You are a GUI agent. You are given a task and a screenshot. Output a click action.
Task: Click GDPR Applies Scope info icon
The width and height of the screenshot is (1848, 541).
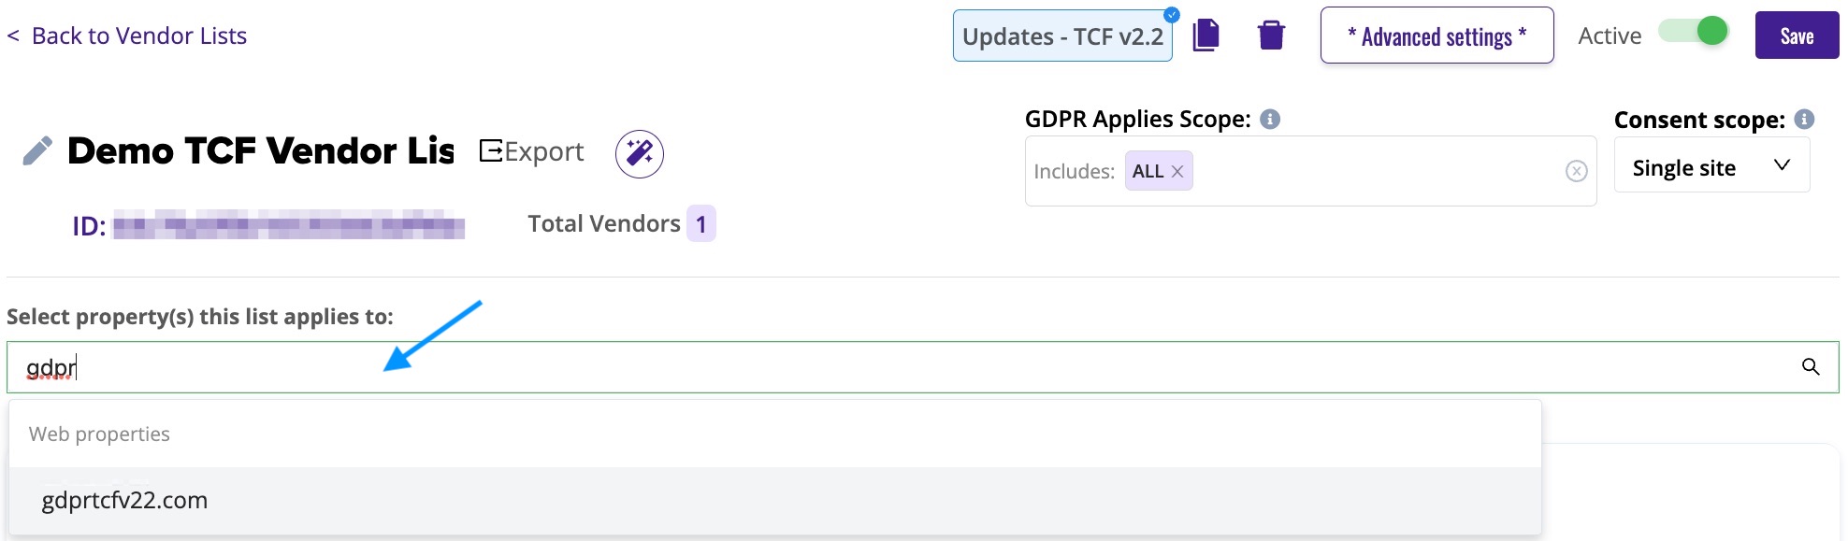[x=1270, y=119]
